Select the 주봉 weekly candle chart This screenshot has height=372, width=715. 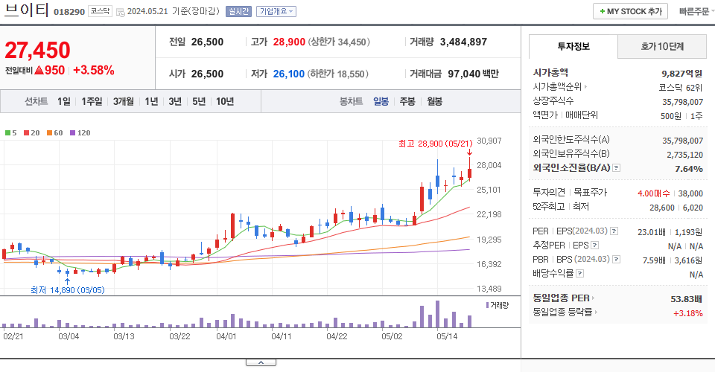[x=407, y=101]
